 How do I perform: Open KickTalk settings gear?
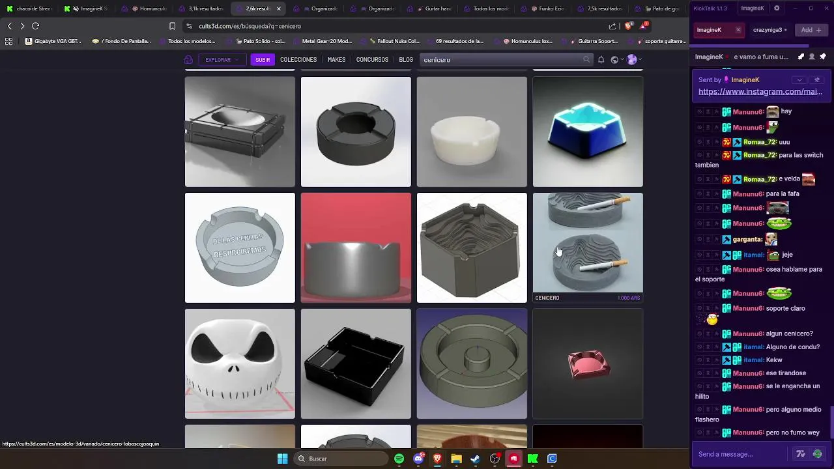[x=777, y=8]
